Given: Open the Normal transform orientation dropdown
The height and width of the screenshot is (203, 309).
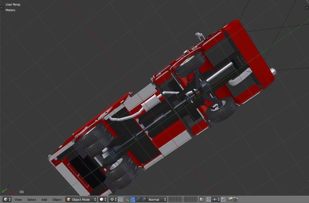Looking at the screenshot, I should coord(157,199).
